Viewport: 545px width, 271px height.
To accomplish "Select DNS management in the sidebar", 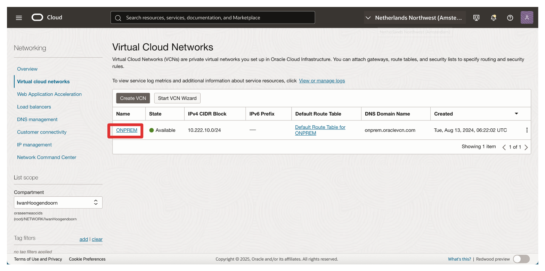I will (x=37, y=119).
